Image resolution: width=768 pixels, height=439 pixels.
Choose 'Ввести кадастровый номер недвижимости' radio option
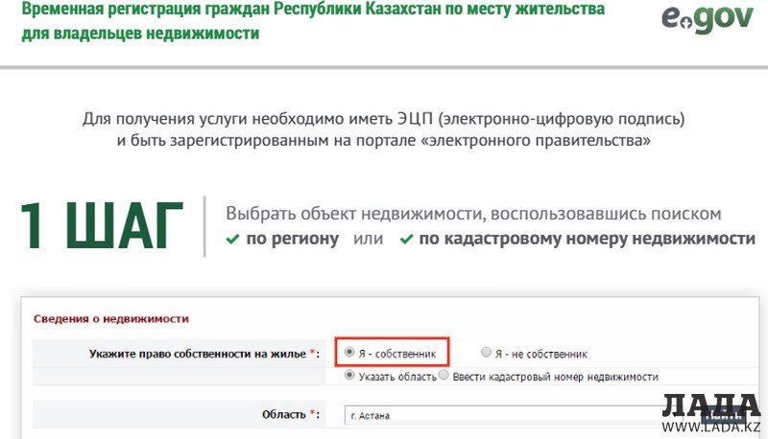pos(444,376)
